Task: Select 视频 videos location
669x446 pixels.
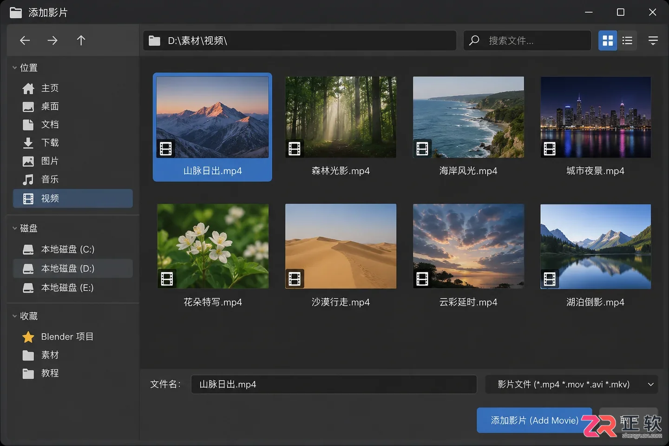Action: 73,198
